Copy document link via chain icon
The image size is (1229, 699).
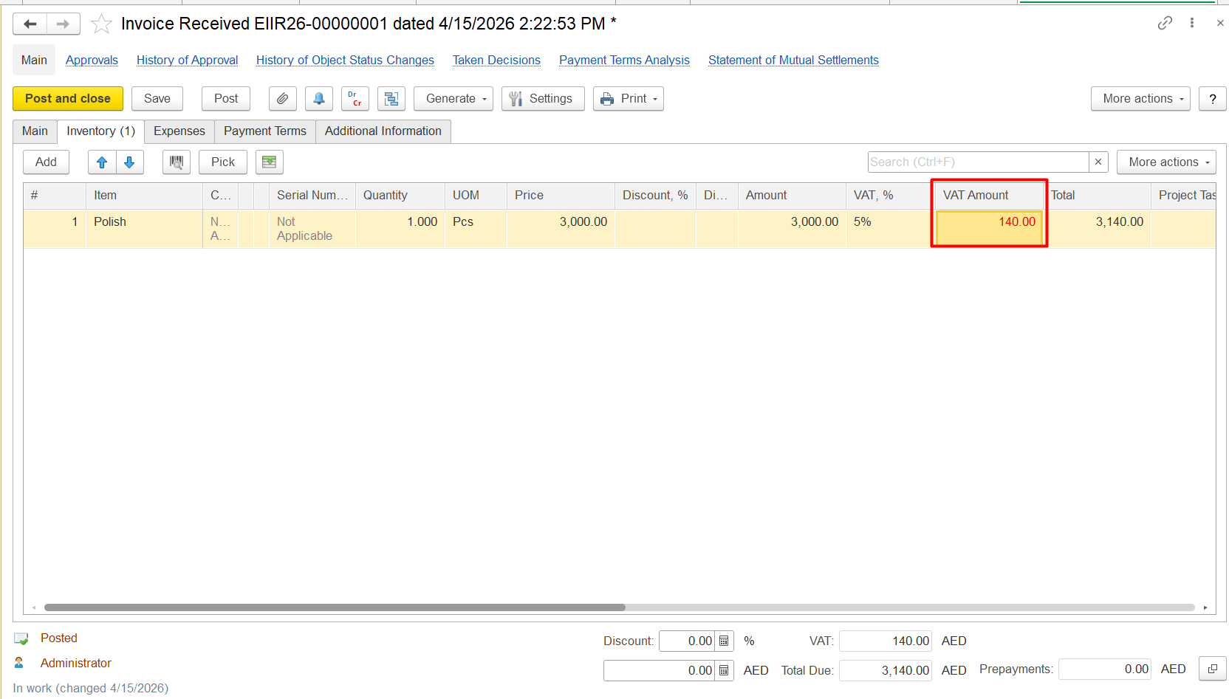point(1165,23)
